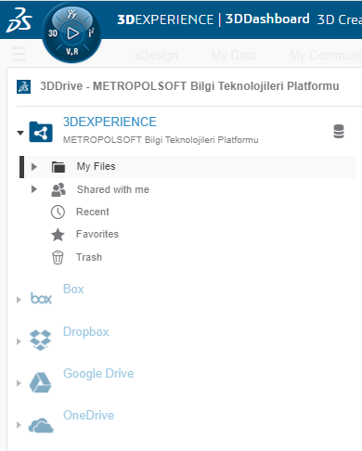Click the Google Drive logo icon
Image resolution: width=362 pixels, height=451 pixels.
(40, 382)
